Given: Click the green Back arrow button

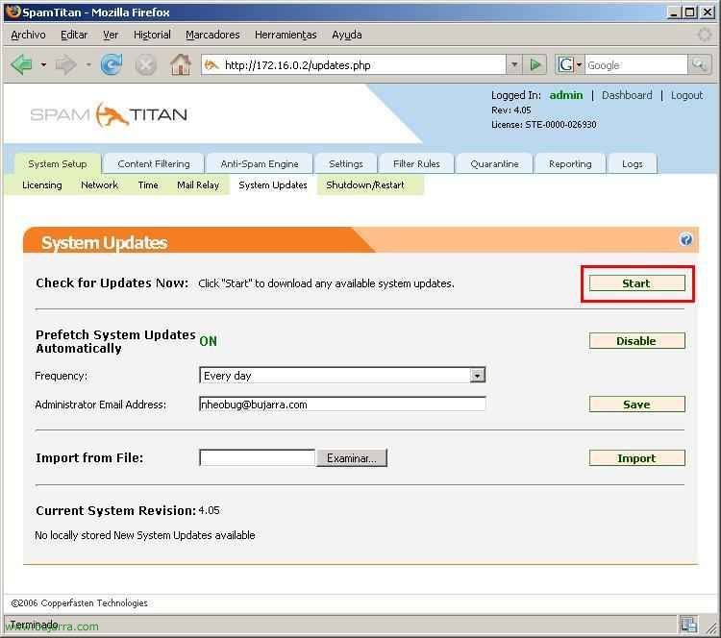Looking at the screenshot, I should point(21,64).
